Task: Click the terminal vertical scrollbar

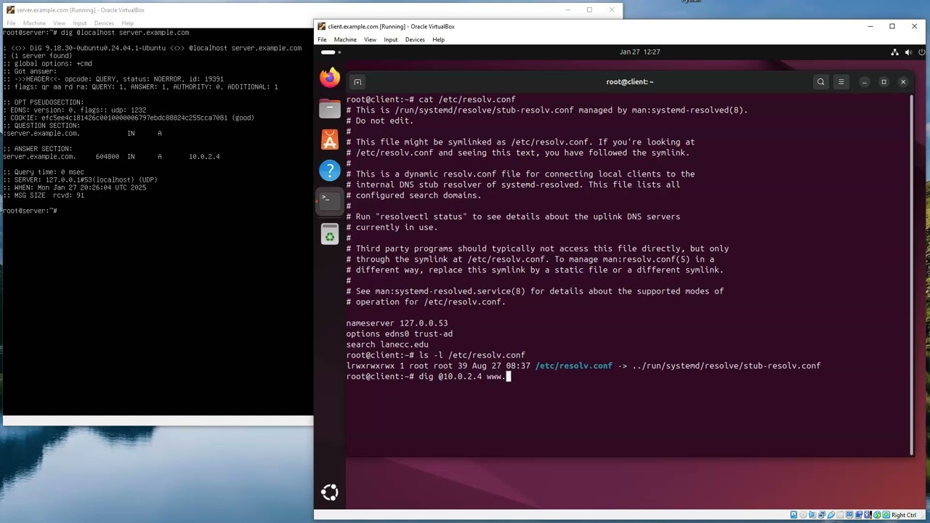Action: (x=911, y=275)
